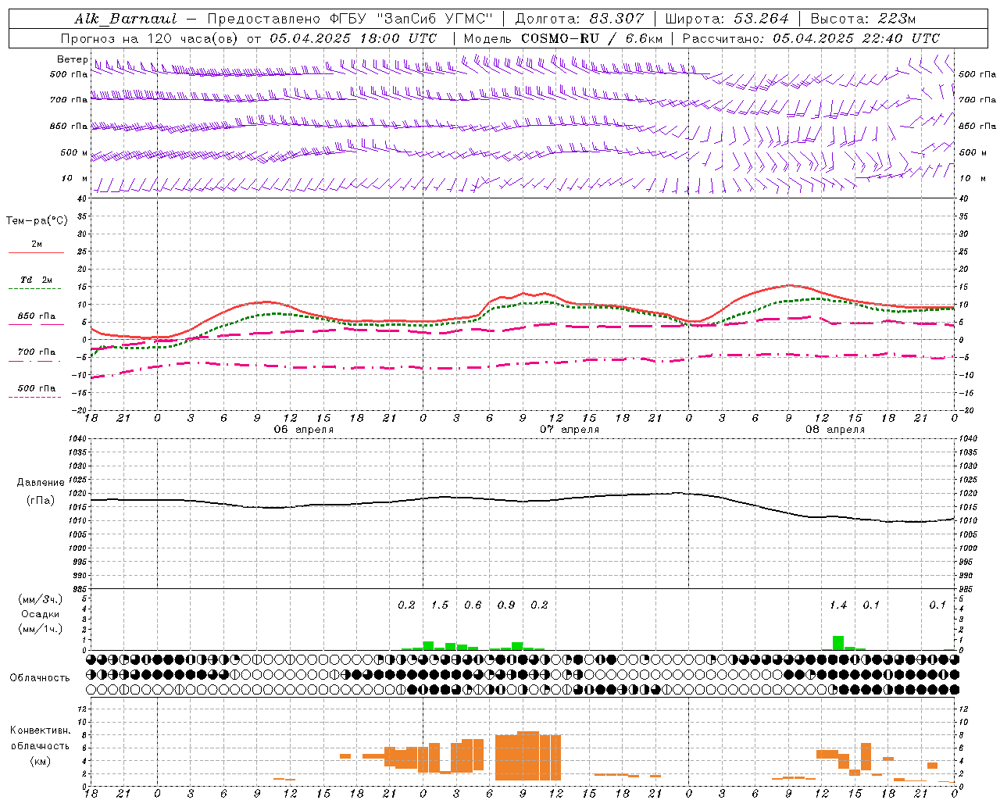Click the '08 апреля' date label
The image size is (1000, 800).
click(x=835, y=430)
